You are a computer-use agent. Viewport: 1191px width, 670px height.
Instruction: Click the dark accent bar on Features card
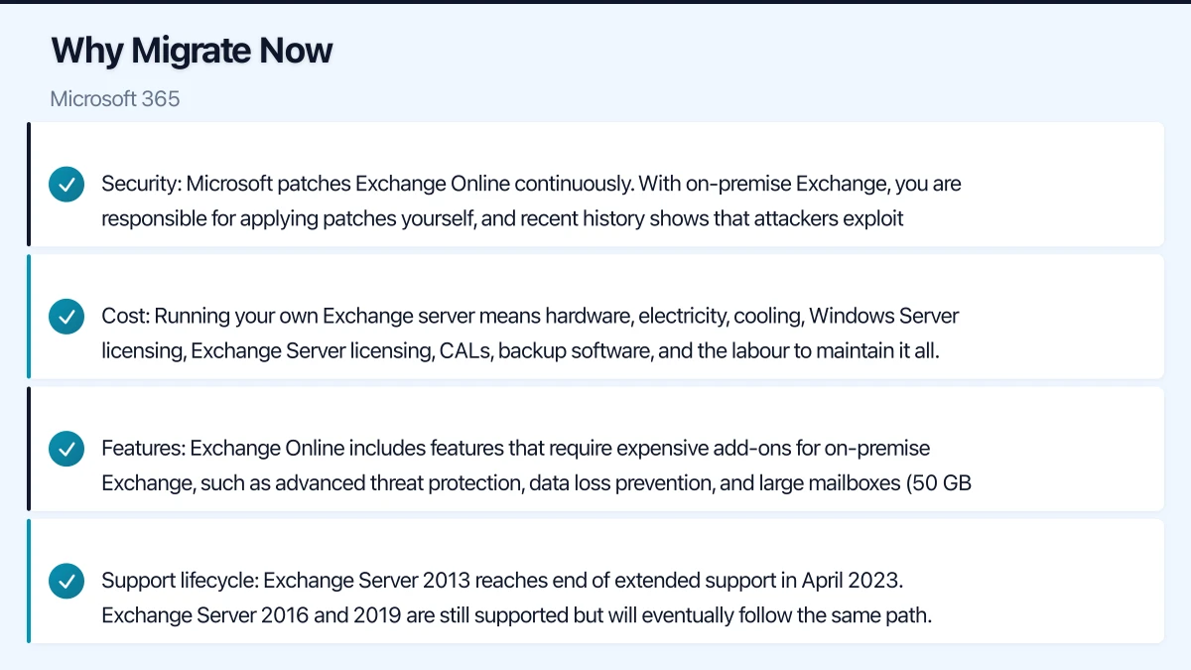[29, 449]
